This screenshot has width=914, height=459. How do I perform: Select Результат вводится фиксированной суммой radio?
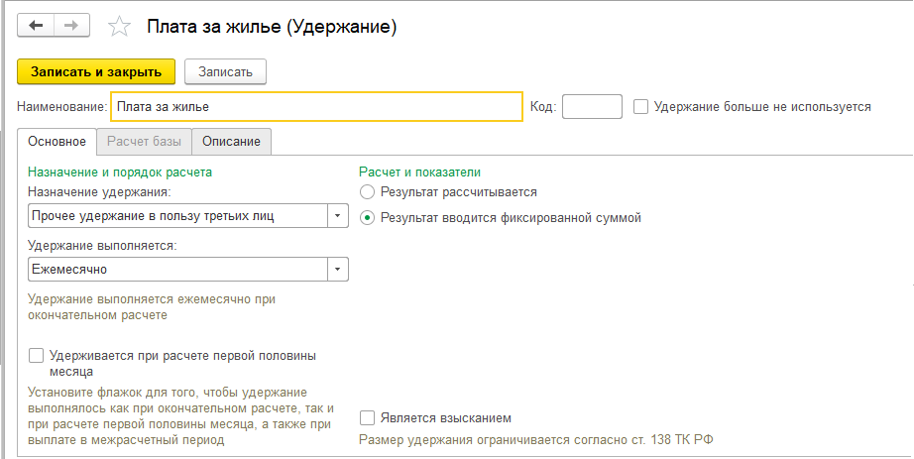(x=367, y=218)
